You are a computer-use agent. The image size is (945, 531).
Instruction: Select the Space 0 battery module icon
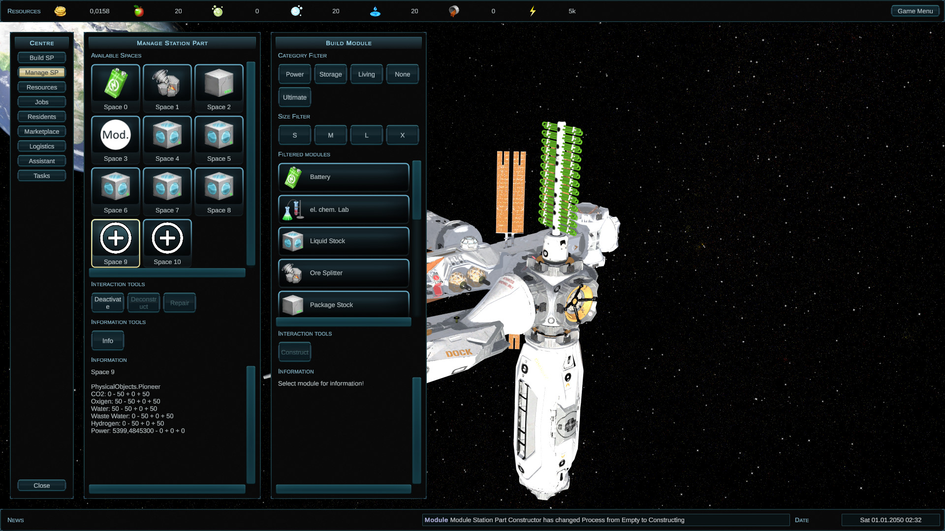pyautogui.click(x=116, y=84)
